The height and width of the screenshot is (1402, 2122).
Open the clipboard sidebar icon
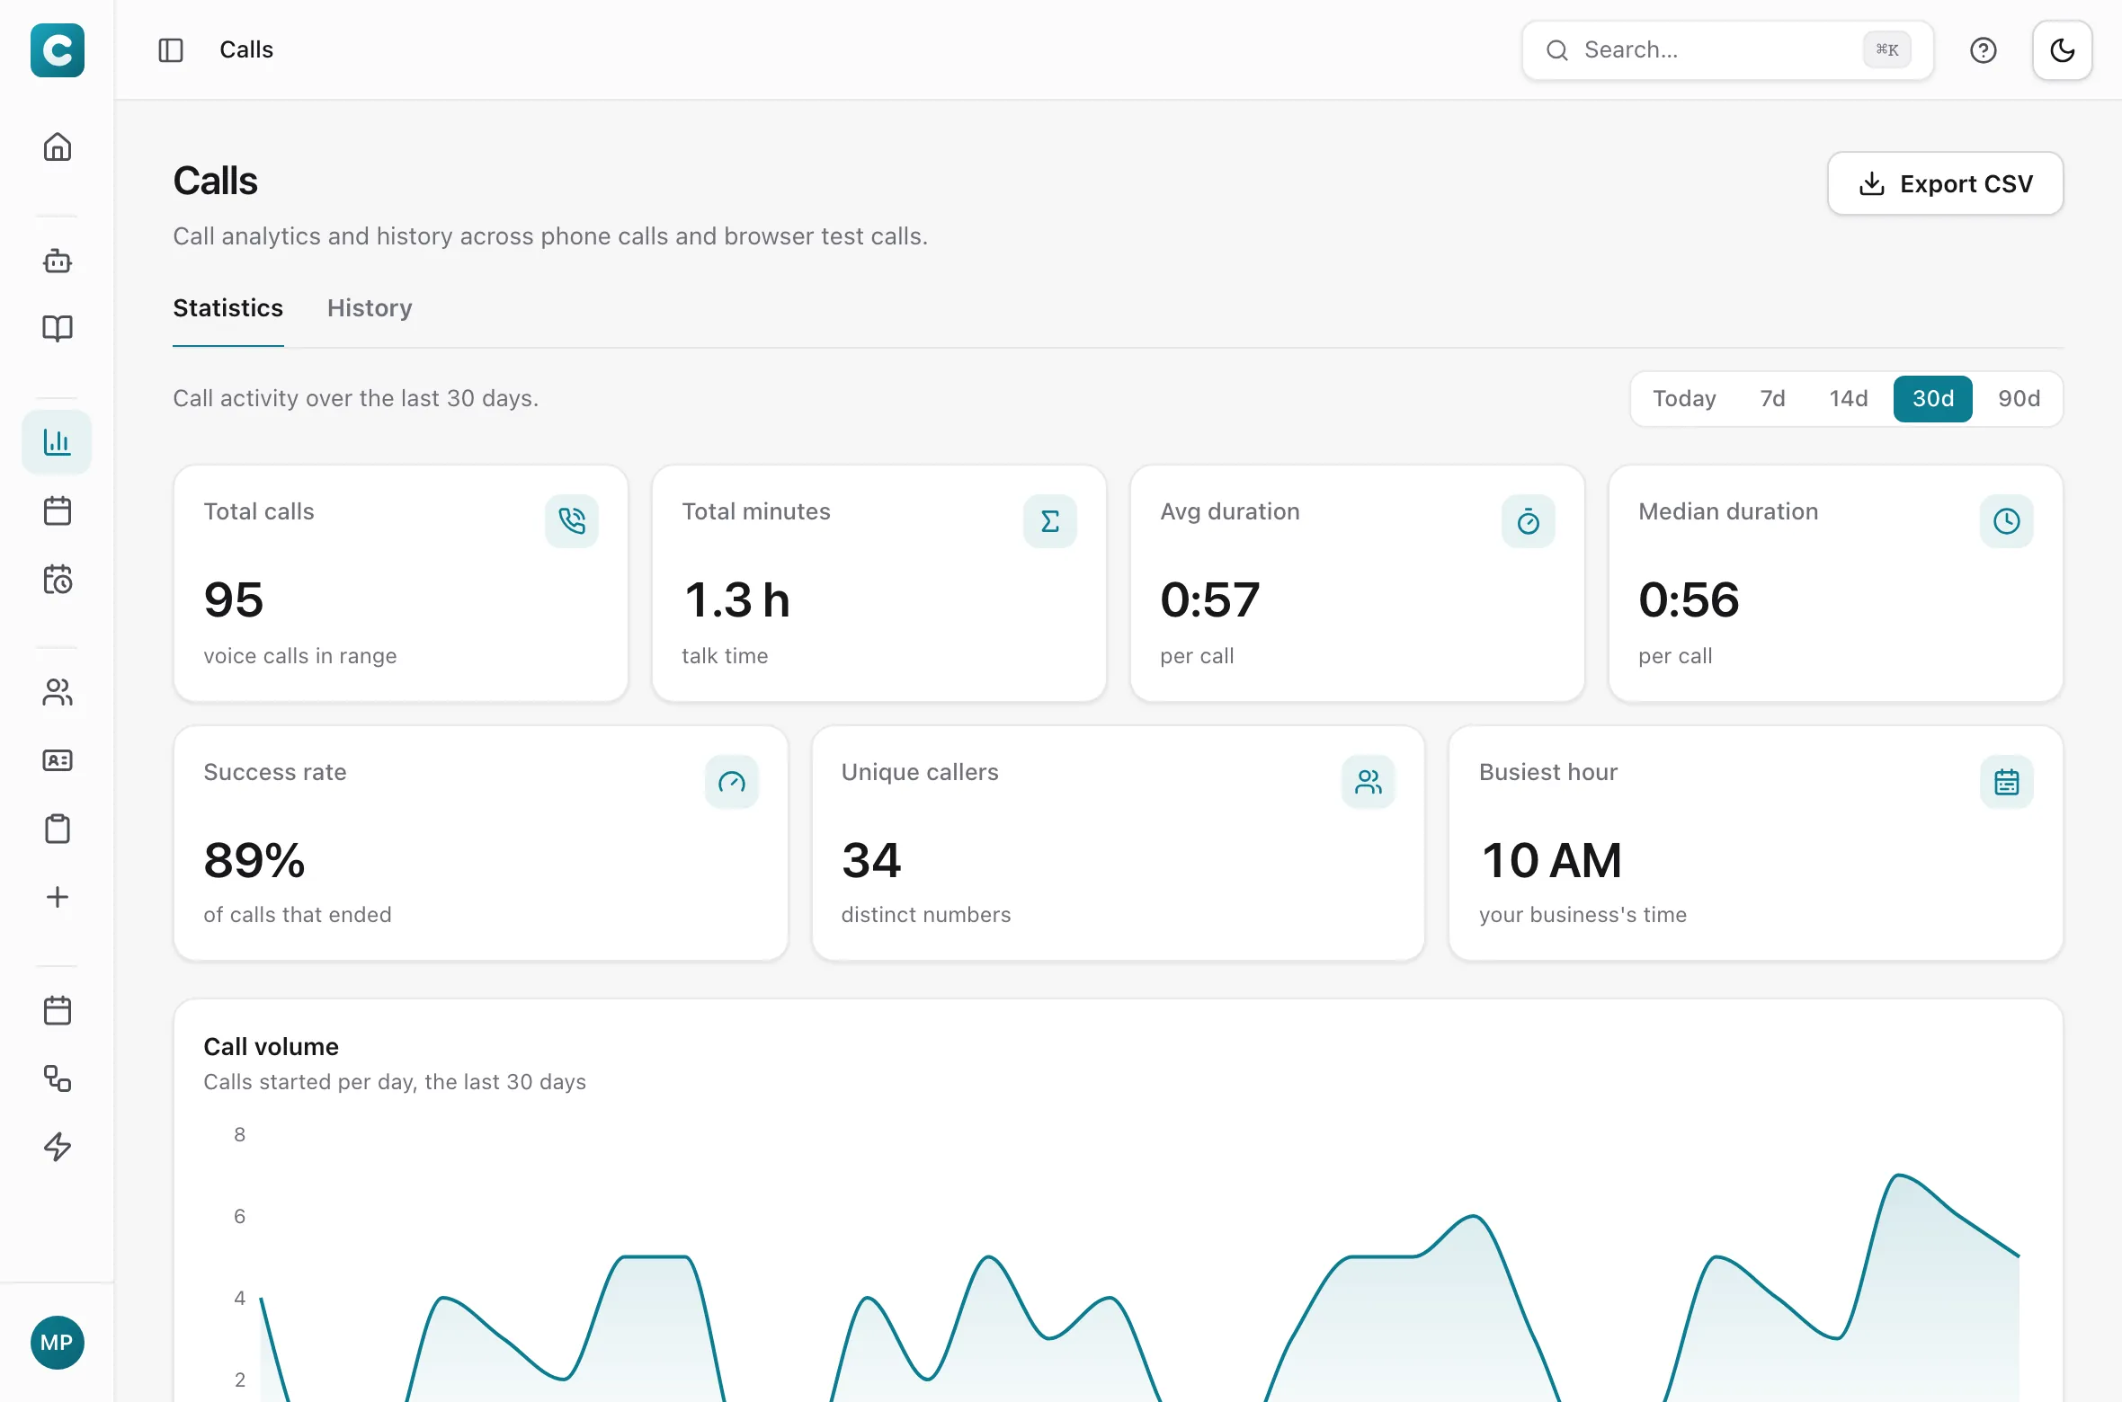pyautogui.click(x=58, y=829)
